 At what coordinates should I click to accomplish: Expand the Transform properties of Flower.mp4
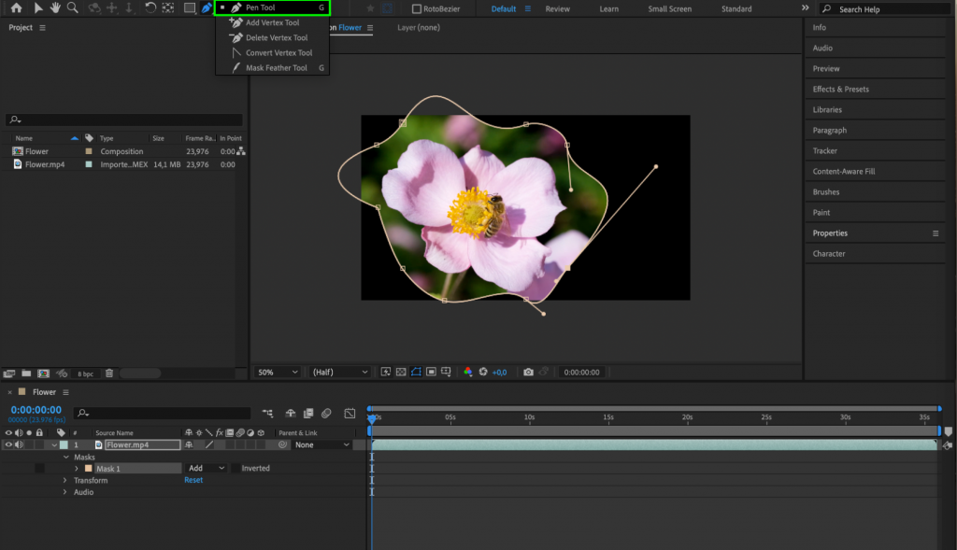click(65, 480)
